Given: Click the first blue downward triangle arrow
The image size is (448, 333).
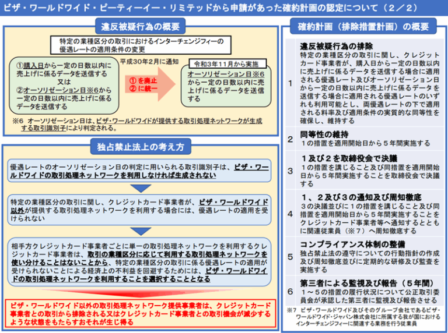Looking at the screenshot, I should pyautogui.click(x=141, y=188).
